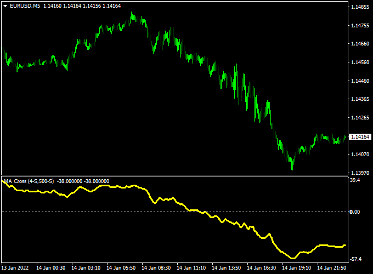This screenshot has height=274, width=373.
Task: Select price scale value 1.14660
Action: pyautogui.click(x=360, y=44)
